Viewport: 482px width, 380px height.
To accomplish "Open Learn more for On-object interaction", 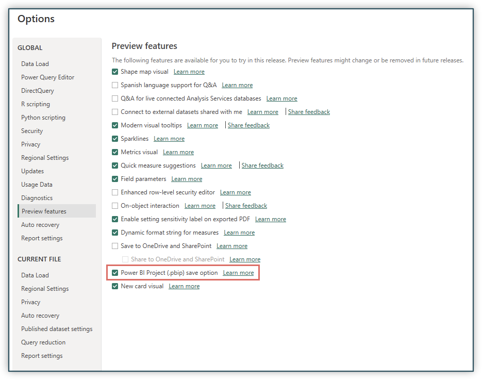I will click(x=200, y=206).
